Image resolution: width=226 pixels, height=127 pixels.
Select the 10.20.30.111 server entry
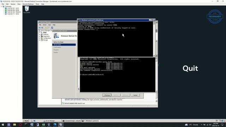pyautogui.click(x=13, y=14)
